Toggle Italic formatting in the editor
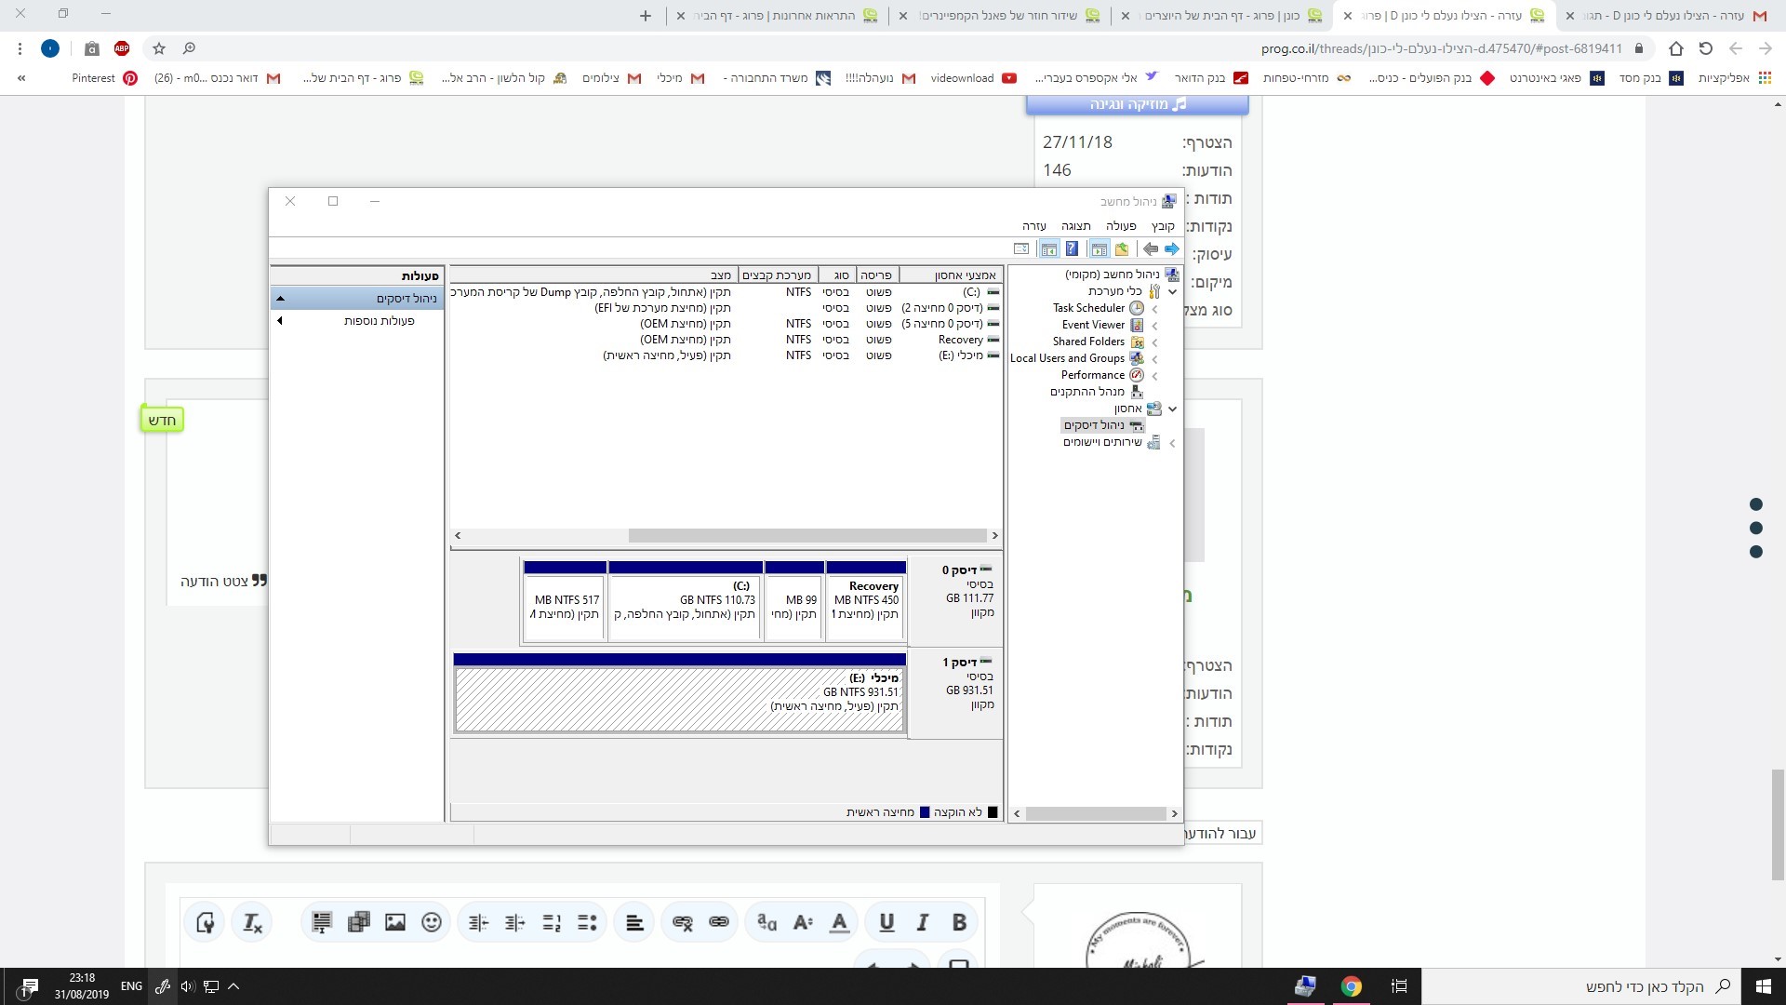 (922, 922)
